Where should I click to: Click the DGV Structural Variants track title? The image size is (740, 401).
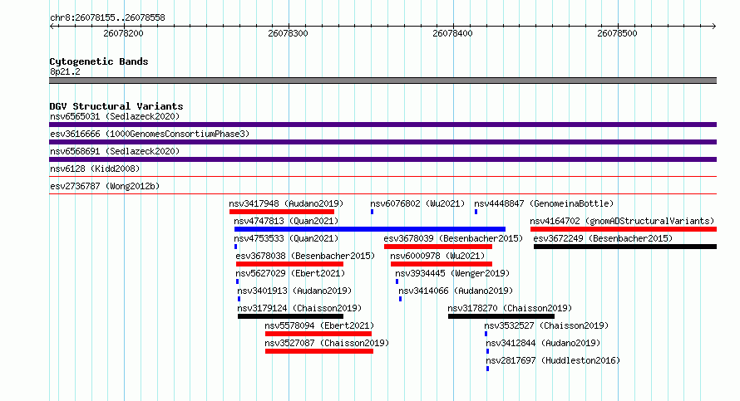coord(116,106)
